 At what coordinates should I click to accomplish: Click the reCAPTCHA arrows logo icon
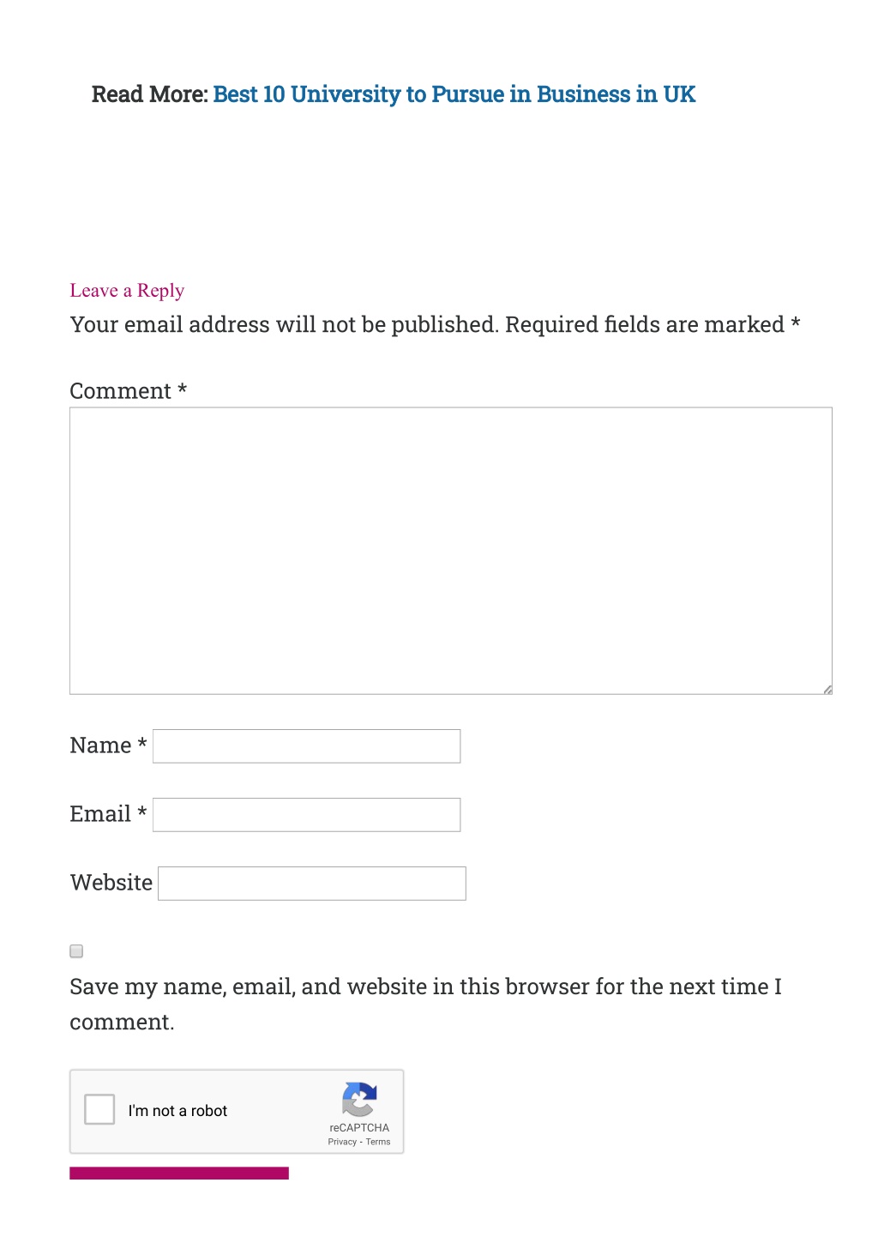[359, 1099]
